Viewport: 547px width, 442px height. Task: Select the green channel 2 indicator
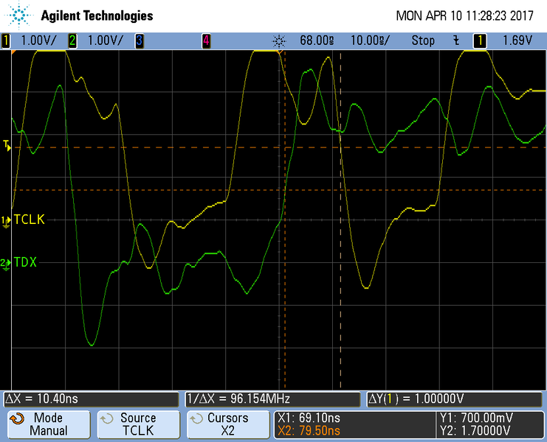(72, 41)
